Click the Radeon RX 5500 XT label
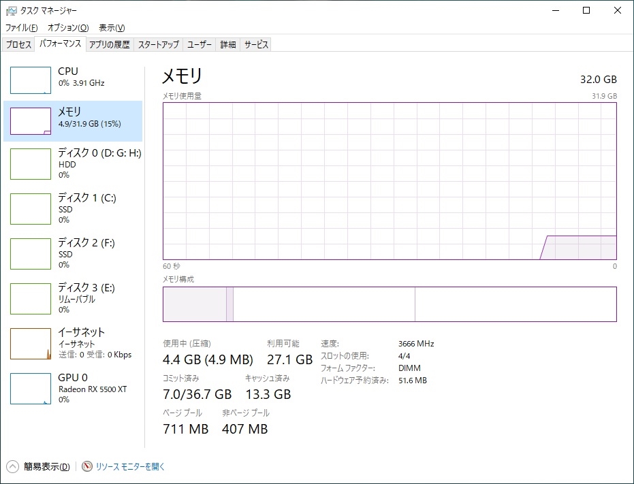This screenshot has height=484, width=634. tap(93, 389)
